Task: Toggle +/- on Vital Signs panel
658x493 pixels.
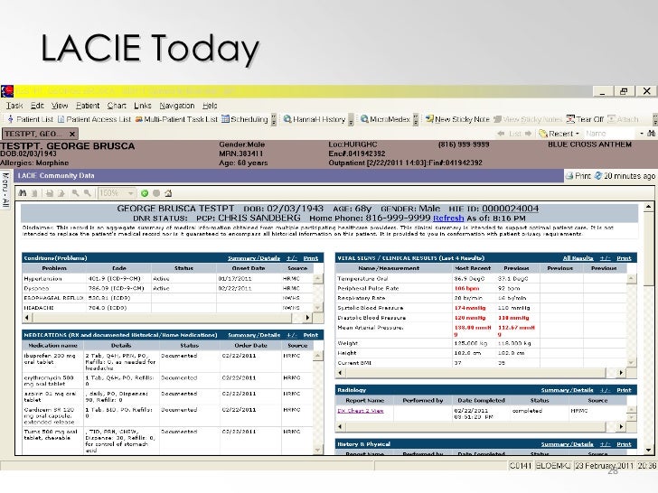Action: click(x=606, y=258)
